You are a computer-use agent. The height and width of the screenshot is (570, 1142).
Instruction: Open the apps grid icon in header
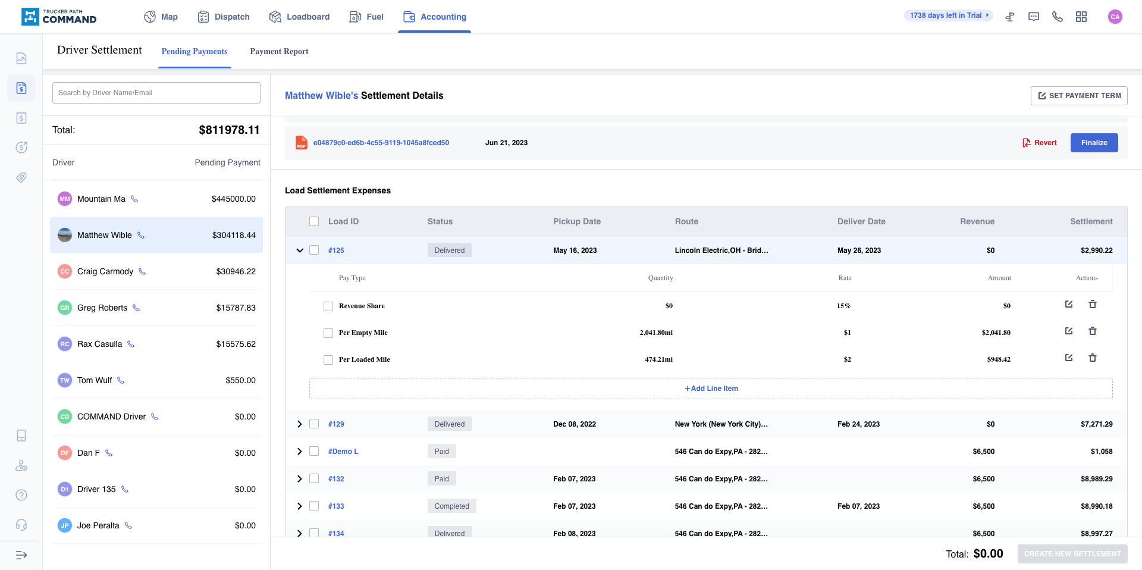(1081, 17)
